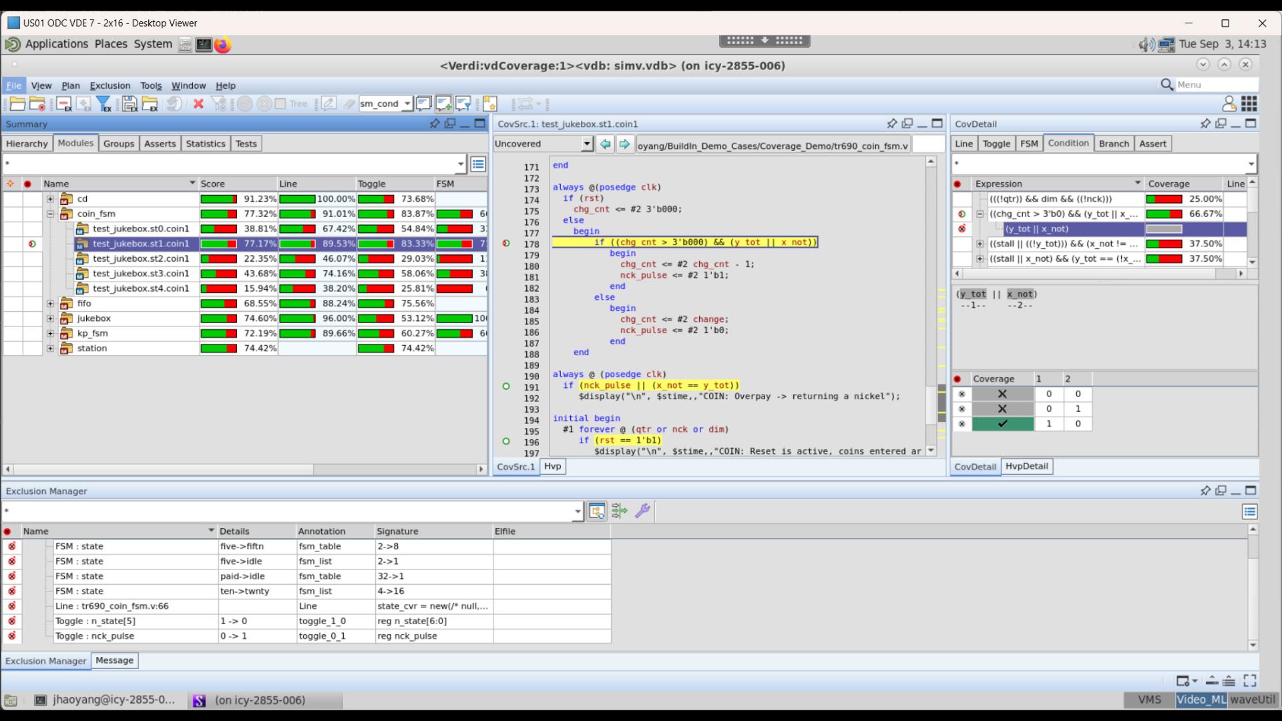Toggle exclusion for Toggle ncк_pulse 0 -> 1 entry

[11, 636]
